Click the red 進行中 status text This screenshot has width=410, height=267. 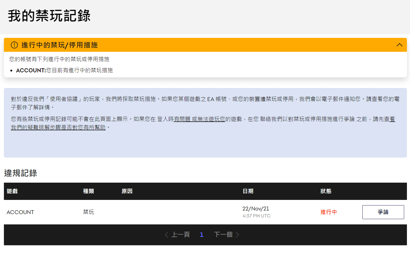pos(329,212)
